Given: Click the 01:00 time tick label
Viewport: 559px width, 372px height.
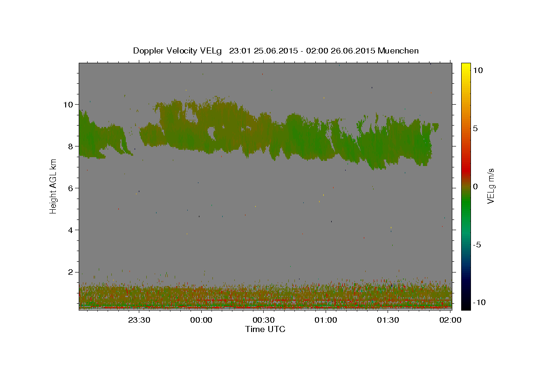Looking at the screenshot, I should (x=326, y=320).
